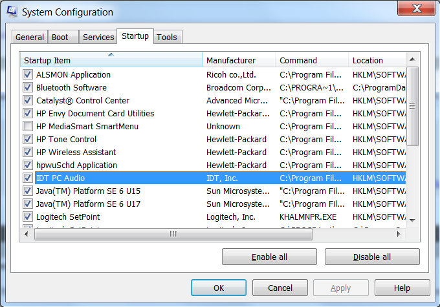Confirm with the OK button

coord(219,288)
